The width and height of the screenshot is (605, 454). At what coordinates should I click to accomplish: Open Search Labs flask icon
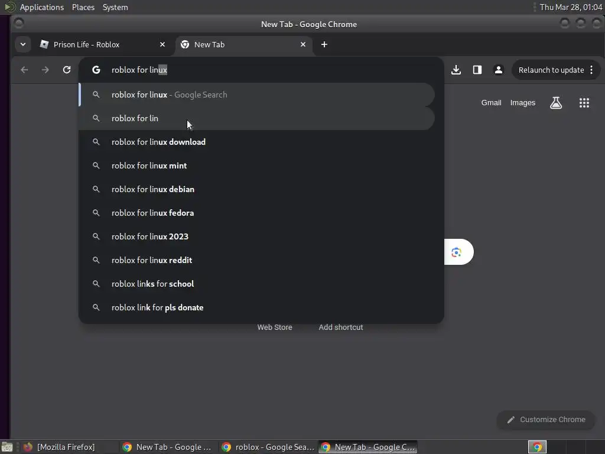coord(556,103)
